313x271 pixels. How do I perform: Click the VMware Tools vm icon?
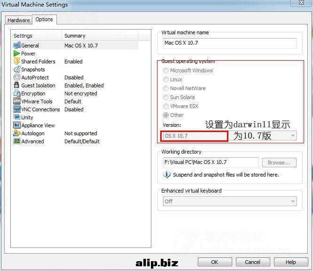(17, 101)
